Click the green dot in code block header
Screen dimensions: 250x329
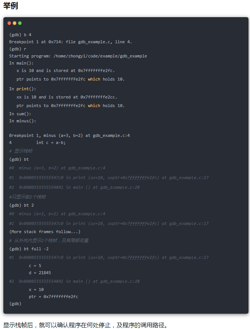click(x=20, y=23)
